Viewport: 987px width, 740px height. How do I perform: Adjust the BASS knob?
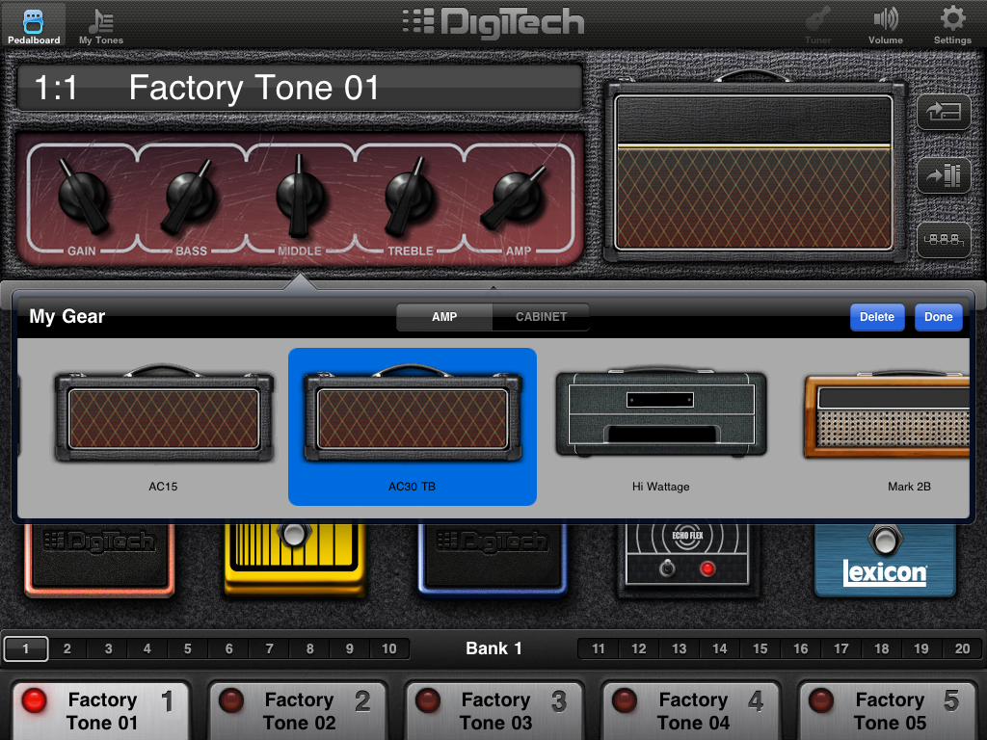pyautogui.click(x=190, y=195)
